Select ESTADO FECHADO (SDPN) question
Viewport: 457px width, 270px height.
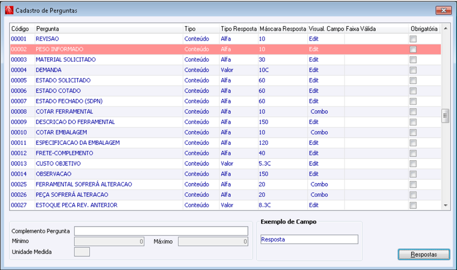225,101
